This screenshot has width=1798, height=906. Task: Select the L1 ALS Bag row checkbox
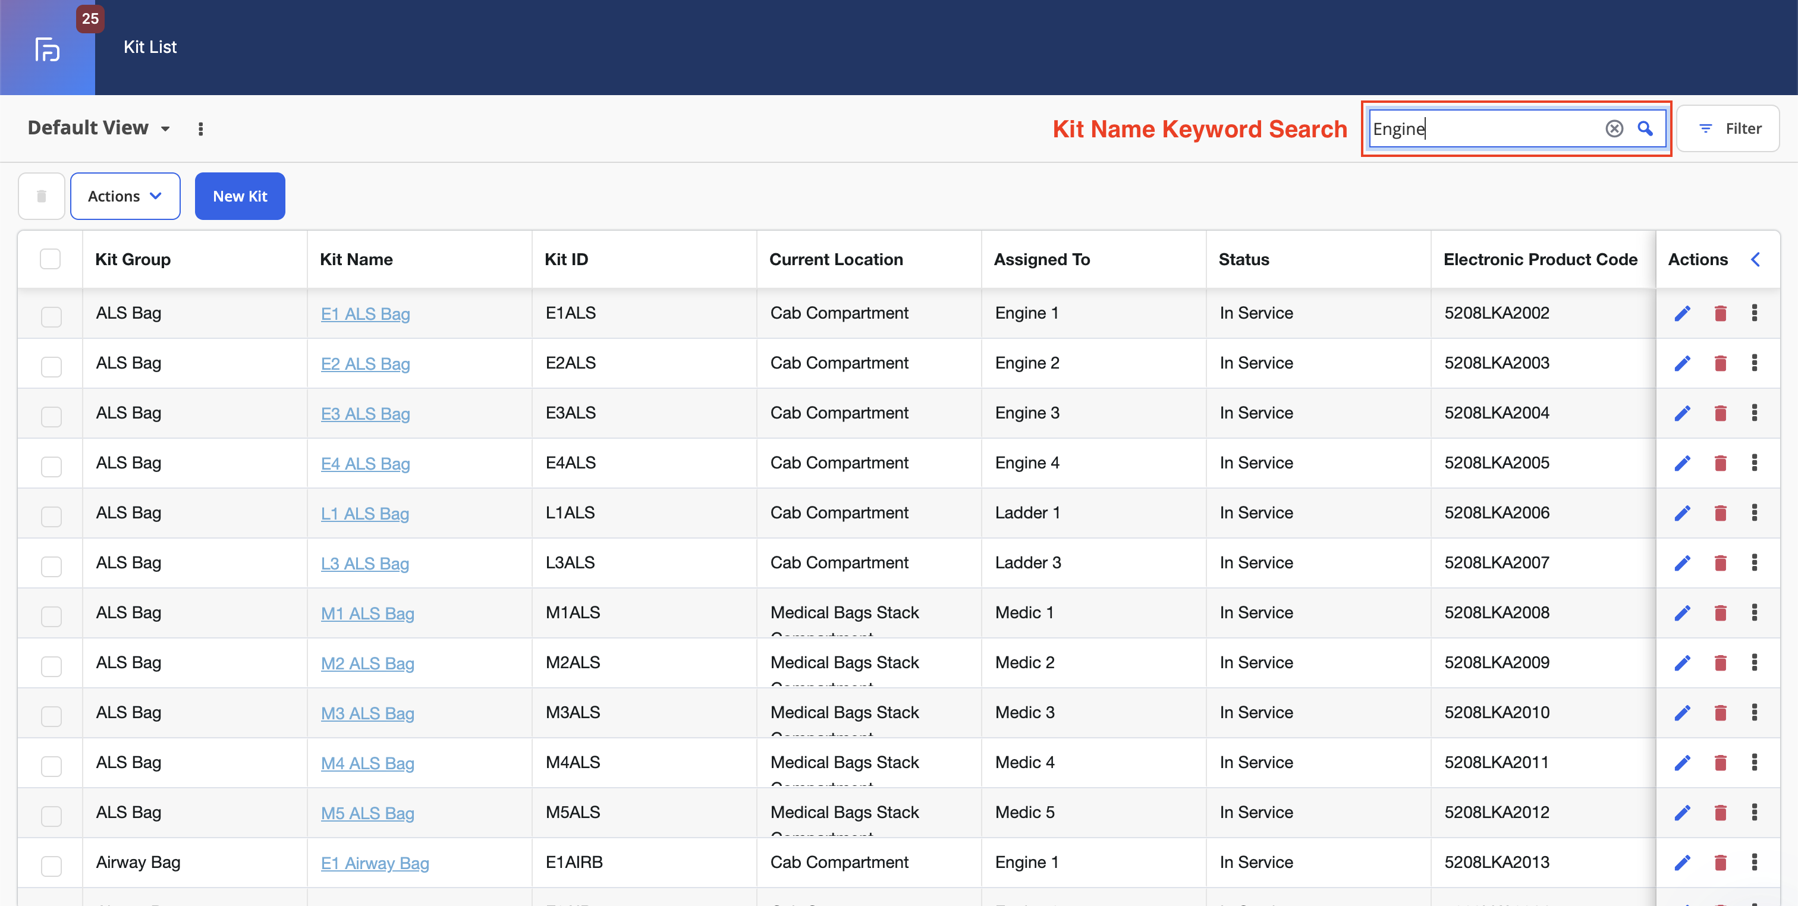51,517
